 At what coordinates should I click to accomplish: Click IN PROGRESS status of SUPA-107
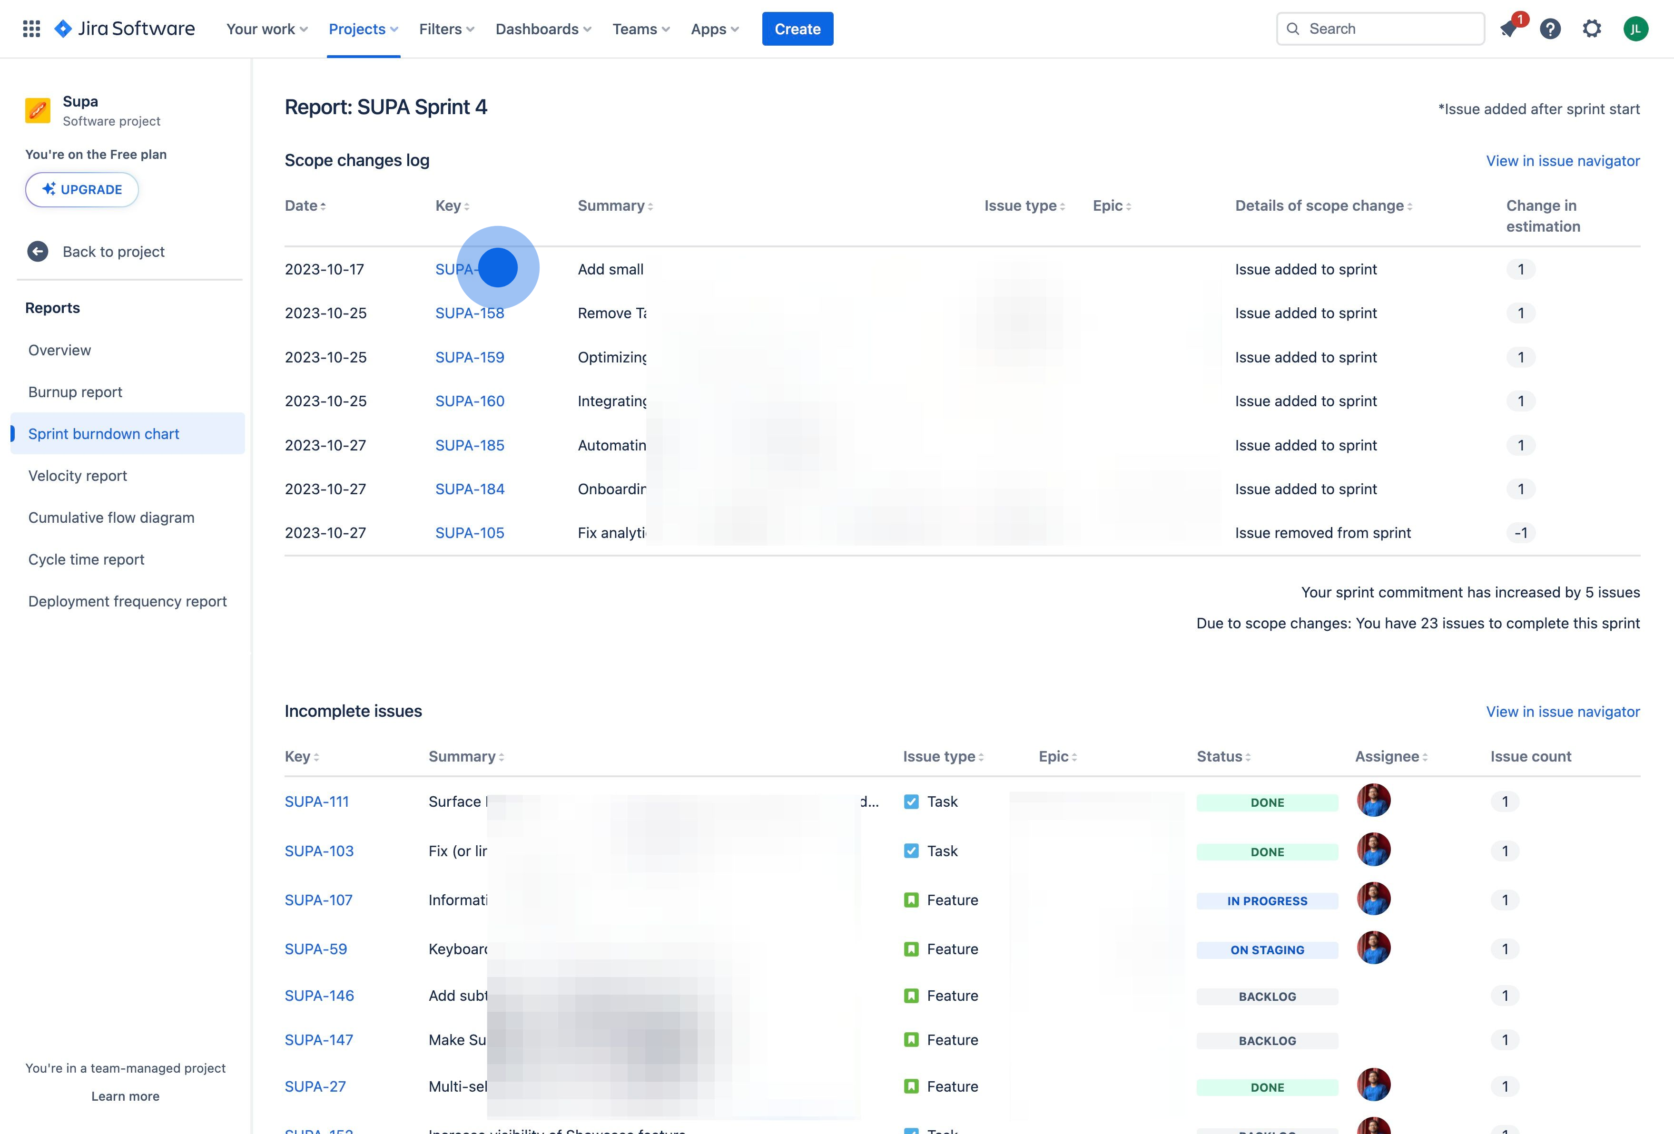1267,901
